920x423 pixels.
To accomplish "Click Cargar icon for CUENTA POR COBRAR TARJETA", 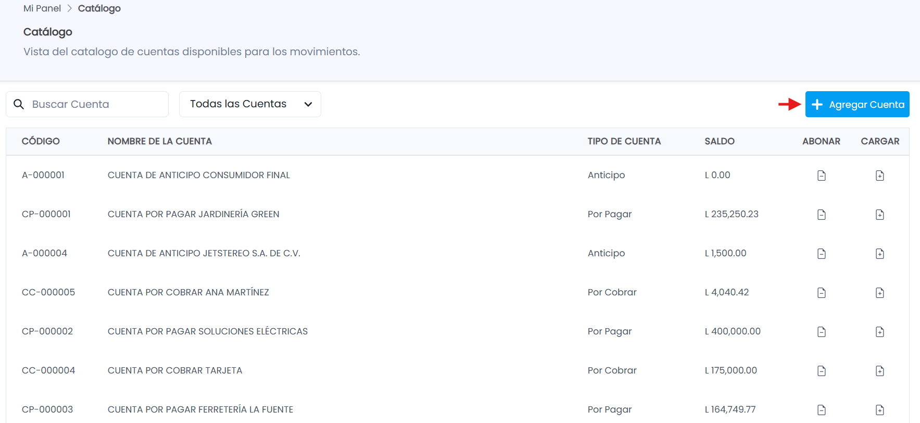I will click(880, 371).
